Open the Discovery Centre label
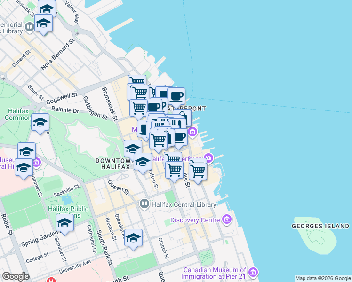352x282 pixels. [x=195, y=220]
